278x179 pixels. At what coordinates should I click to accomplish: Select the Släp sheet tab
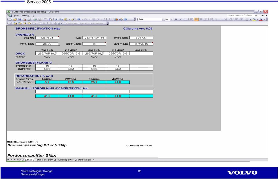click(30, 160)
